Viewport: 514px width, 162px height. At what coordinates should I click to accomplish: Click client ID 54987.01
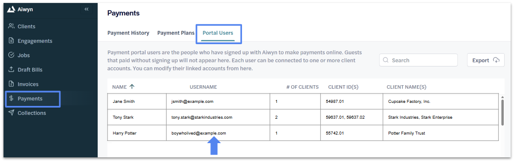tap(335, 102)
